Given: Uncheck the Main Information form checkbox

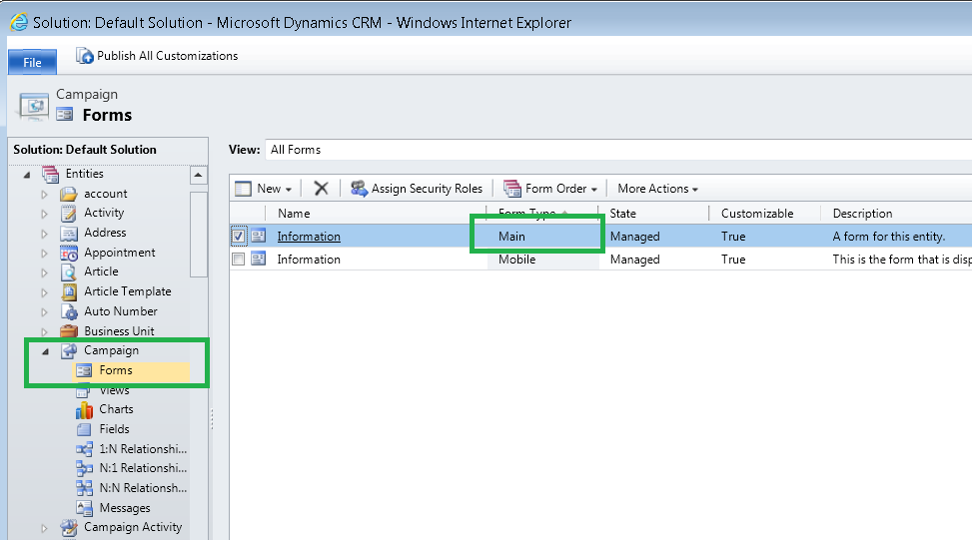Looking at the screenshot, I should (238, 236).
